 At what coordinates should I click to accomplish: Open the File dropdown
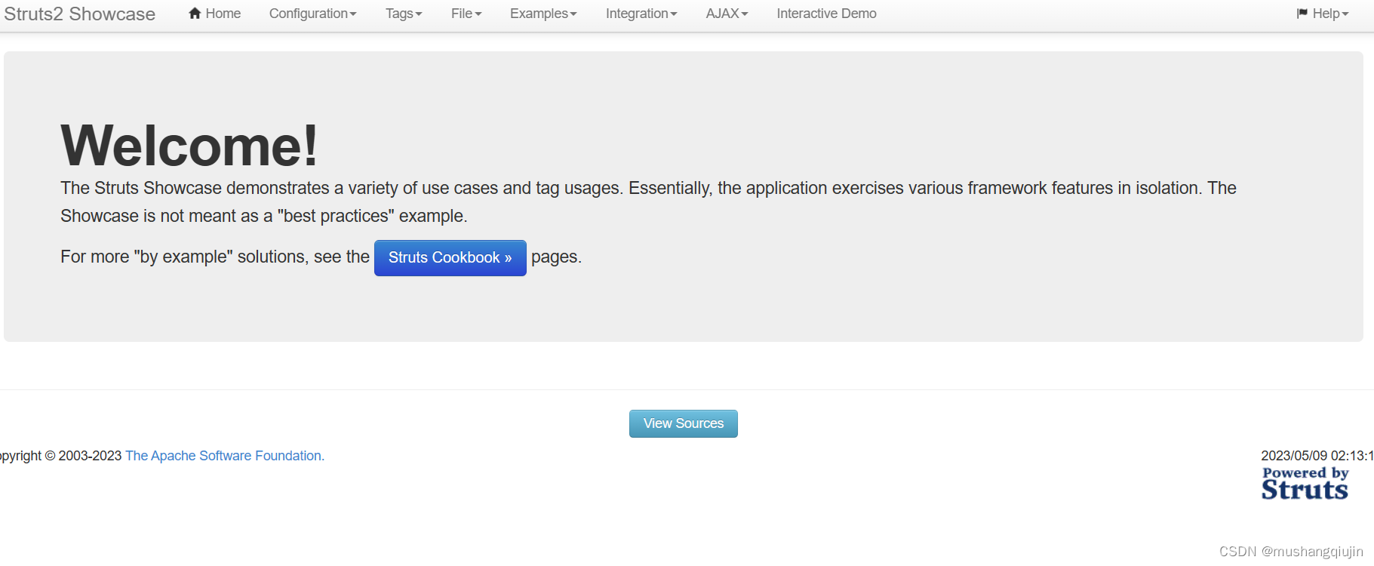tap(466, 14)
